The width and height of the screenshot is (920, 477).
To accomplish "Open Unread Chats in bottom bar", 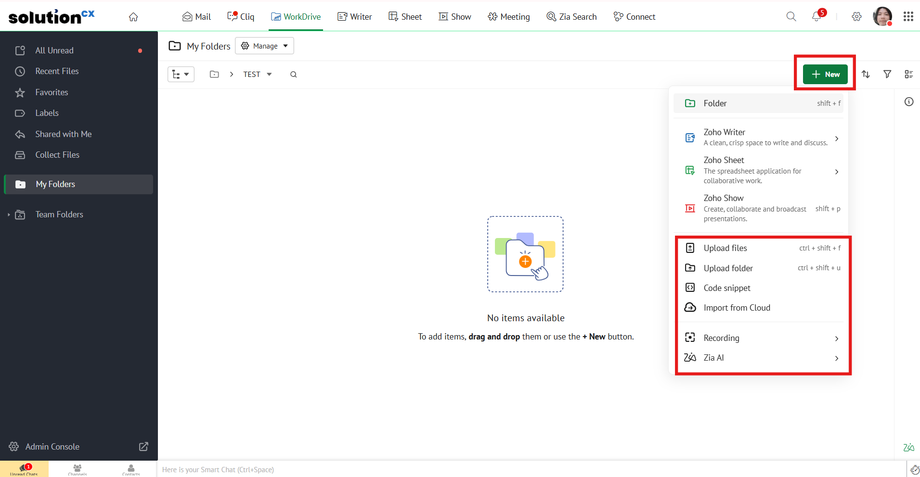I will pos(24,469).
